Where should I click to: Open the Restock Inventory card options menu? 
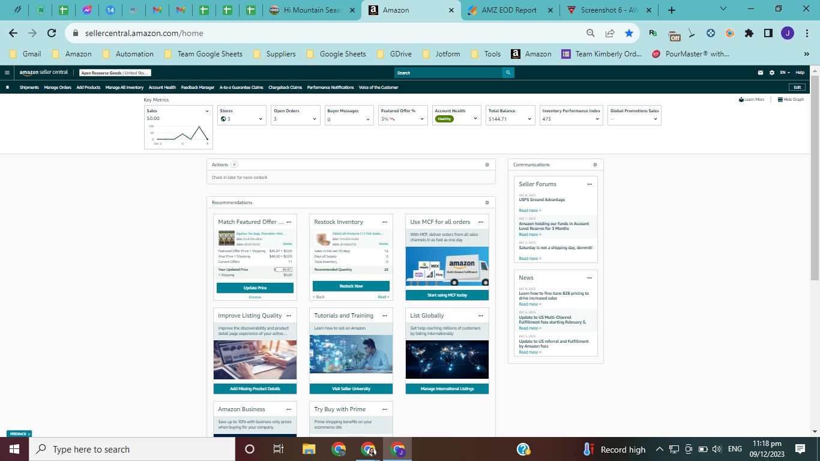[385, 222]
